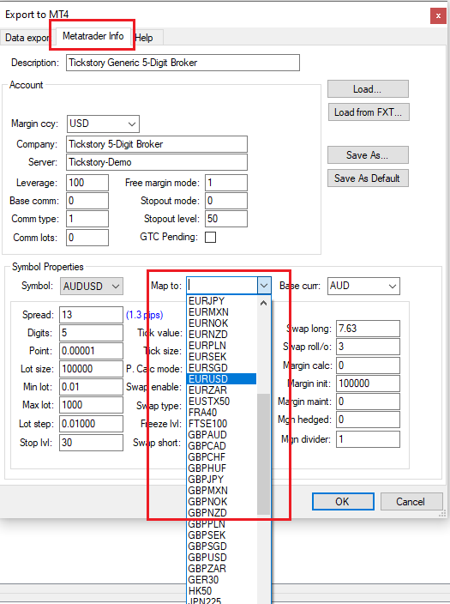The width and height of the screenshot is (450, 604).
Task: Click the Point input field
Action: pyautogui.click(x=91, y=351)
